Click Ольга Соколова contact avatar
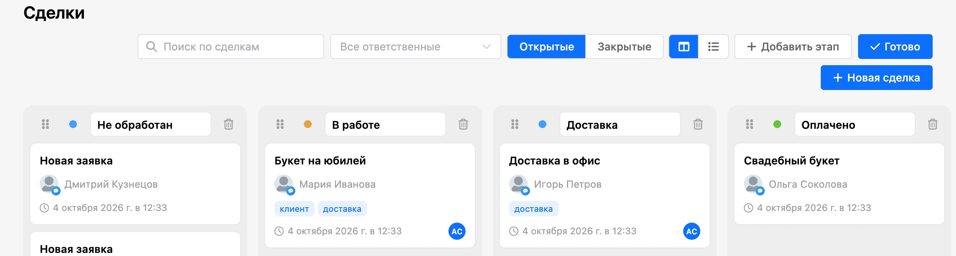Viewport: 956px width, 256px height. [x=754, y=184]
